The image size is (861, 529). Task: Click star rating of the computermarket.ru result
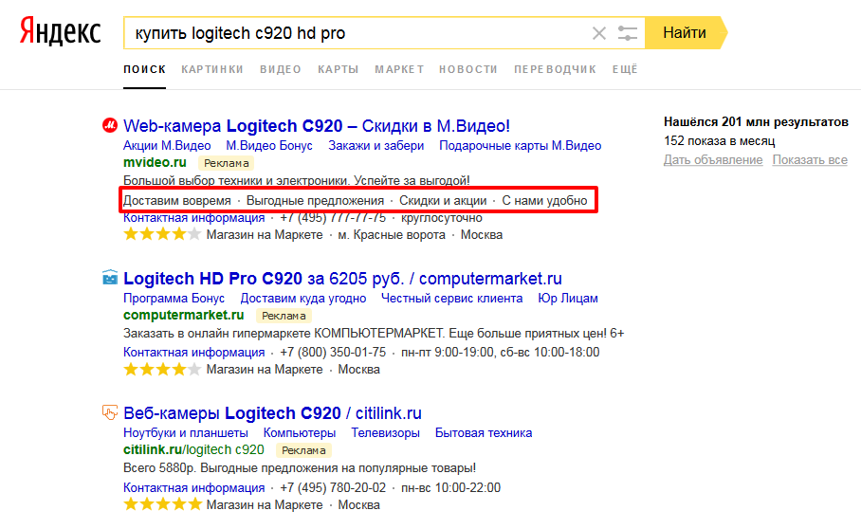(162, 370)
